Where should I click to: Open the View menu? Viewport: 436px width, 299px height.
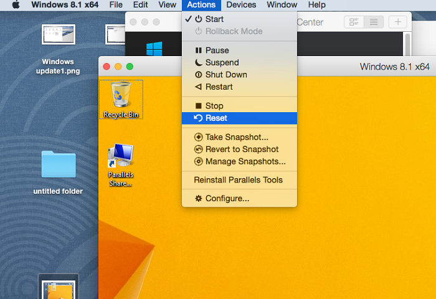click(x=167, y=5)
